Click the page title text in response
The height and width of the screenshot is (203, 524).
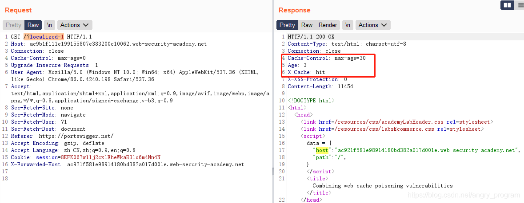382,186
